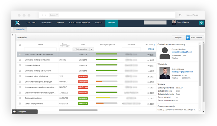Click progress bar of Dostawa komputerów
The width and height of the screenshot is (217, 126).
(107, 98)
